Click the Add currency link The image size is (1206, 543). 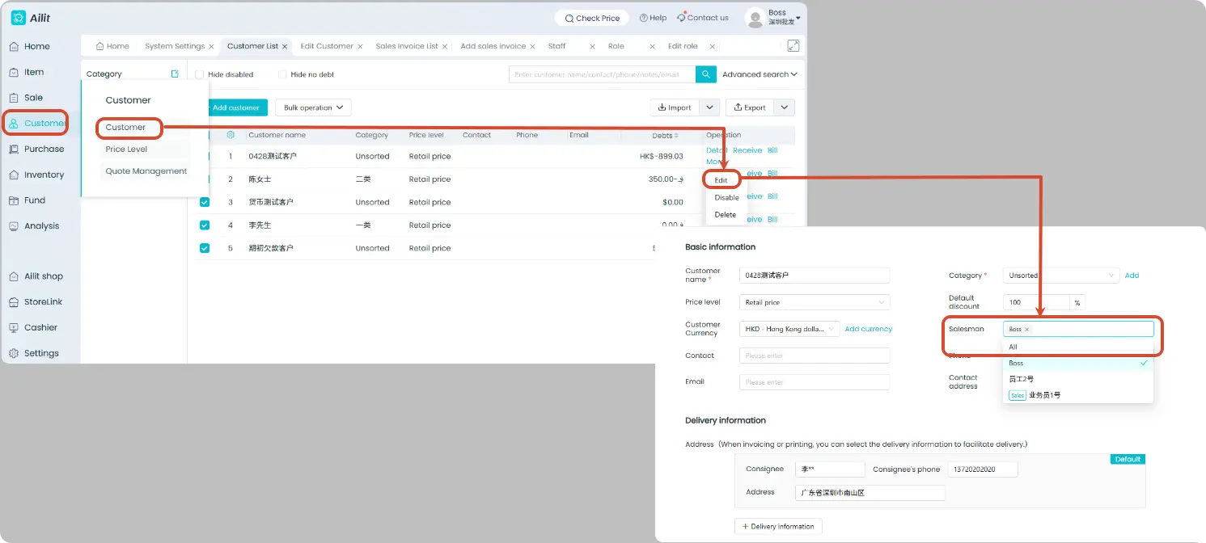tap(869, 329)
